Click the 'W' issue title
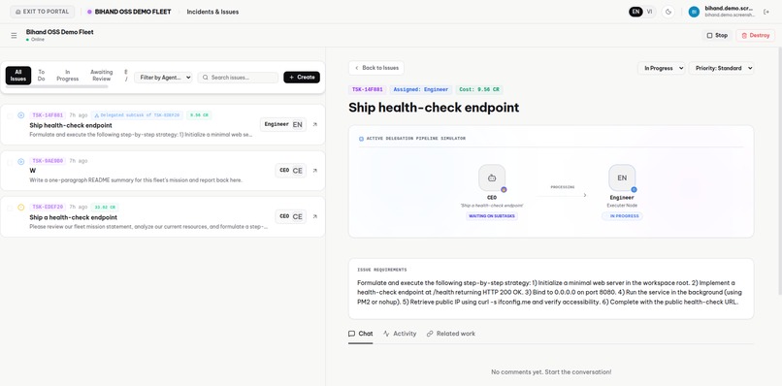The height and width of the screenshot is (386, 782). coord(33,171)
